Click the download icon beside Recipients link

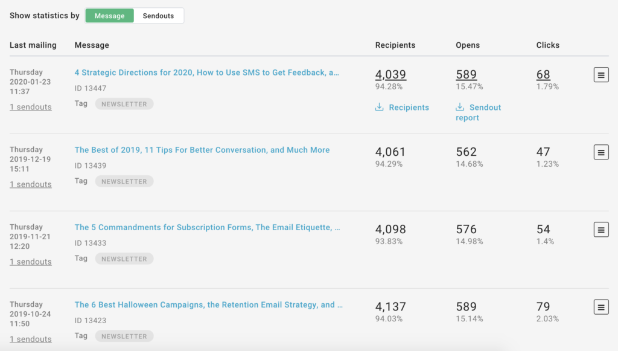click(380, 108)
